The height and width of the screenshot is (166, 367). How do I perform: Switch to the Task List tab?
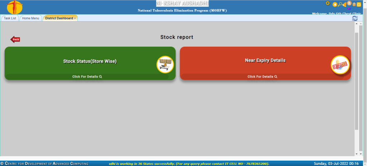(x=10, y=18)
